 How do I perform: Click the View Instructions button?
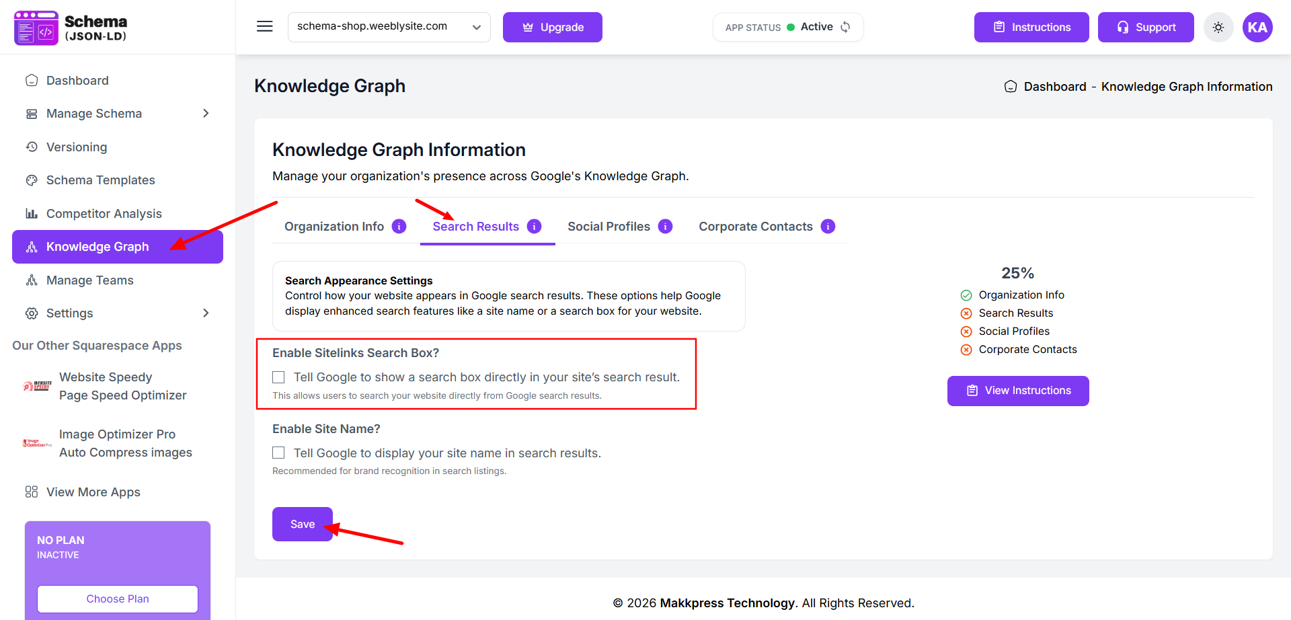(1017, 391)
